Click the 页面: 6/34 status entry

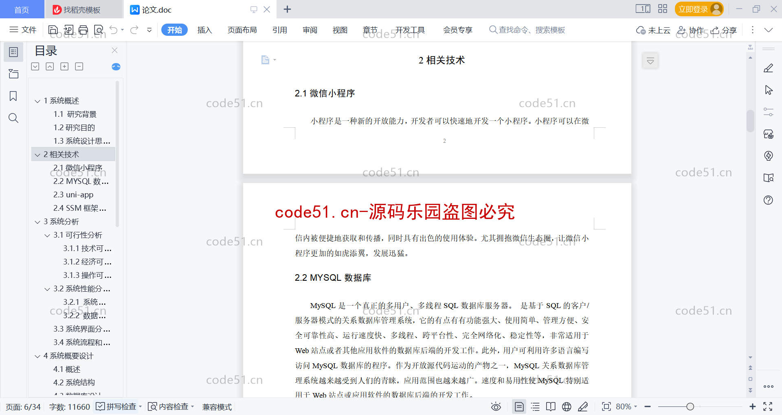(x=23, y=407)
